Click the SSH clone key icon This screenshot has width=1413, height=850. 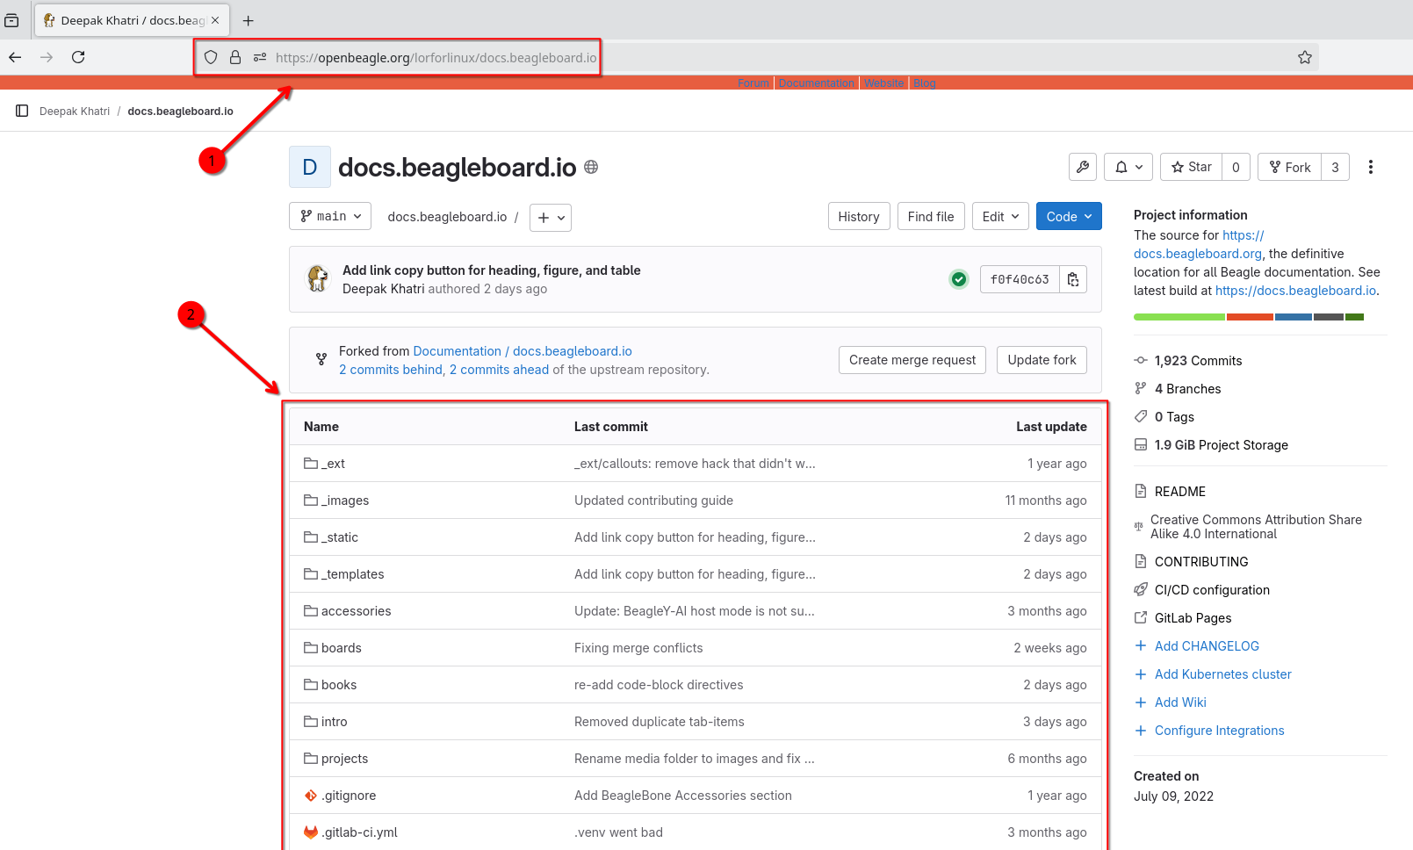point(1082,167)
